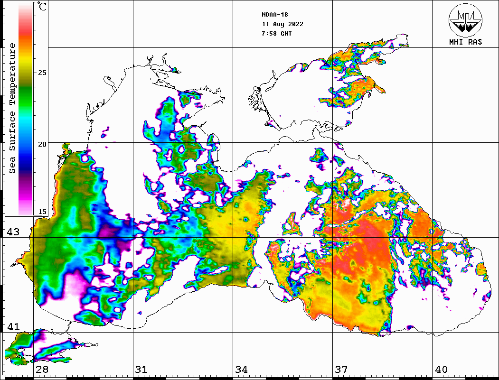Click longitude label 28
499x380 pixels.
42,369
